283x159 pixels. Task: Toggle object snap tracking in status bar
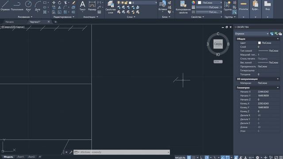[x=223, y=157]
